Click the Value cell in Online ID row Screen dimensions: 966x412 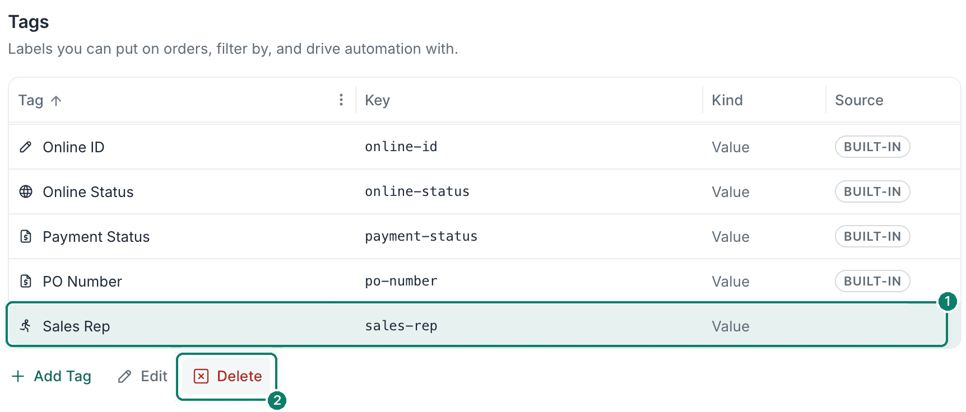click(x=731, y=147)
